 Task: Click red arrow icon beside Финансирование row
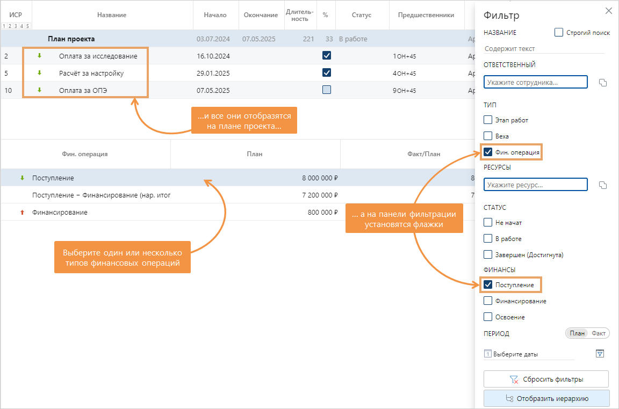(x=22, y=212)
